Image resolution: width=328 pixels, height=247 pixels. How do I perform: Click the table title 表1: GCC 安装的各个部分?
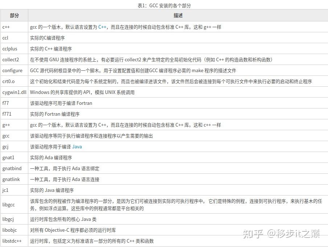pos(164,5)
